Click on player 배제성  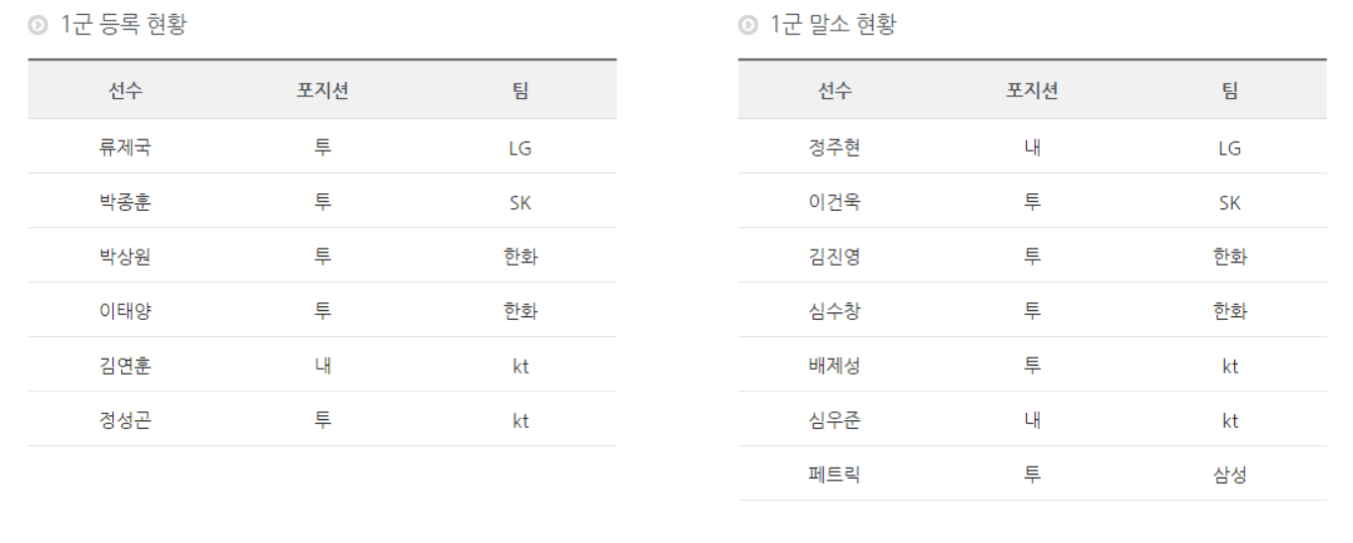click(x=835, y=366)
